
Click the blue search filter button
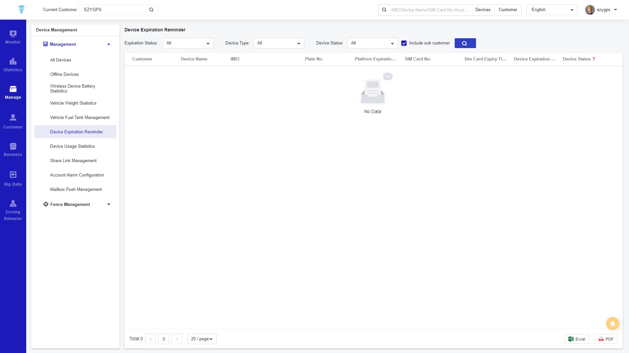coord(465,43)
